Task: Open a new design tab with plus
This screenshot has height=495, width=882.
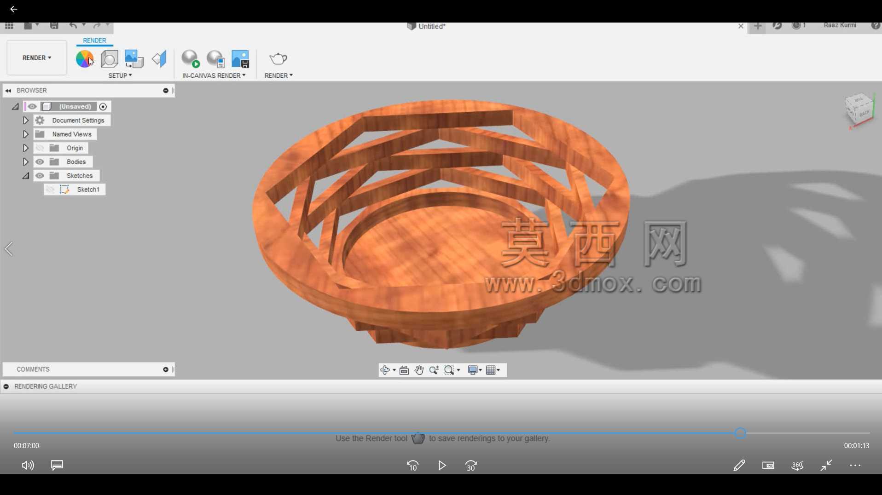Action: pos(758,26)
